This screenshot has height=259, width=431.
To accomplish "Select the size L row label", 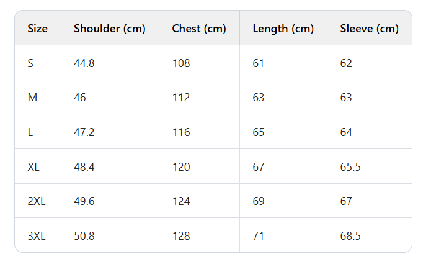I will point(30,132).
